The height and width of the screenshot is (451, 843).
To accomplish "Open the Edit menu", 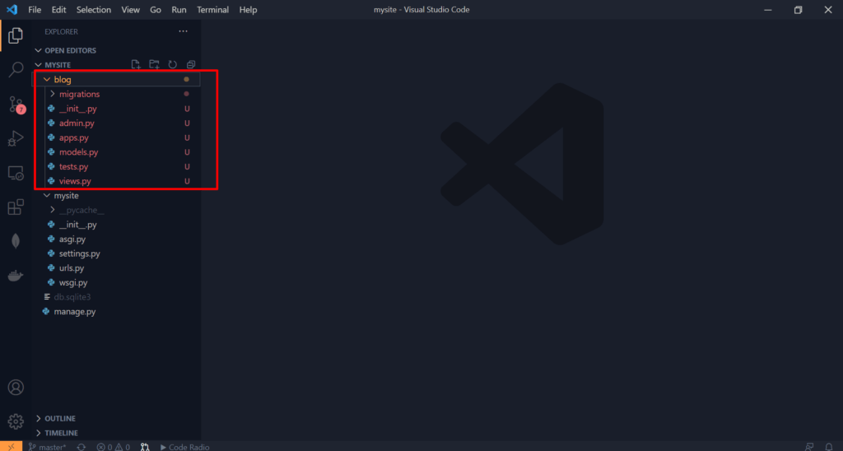I will (x=59, y=10).
